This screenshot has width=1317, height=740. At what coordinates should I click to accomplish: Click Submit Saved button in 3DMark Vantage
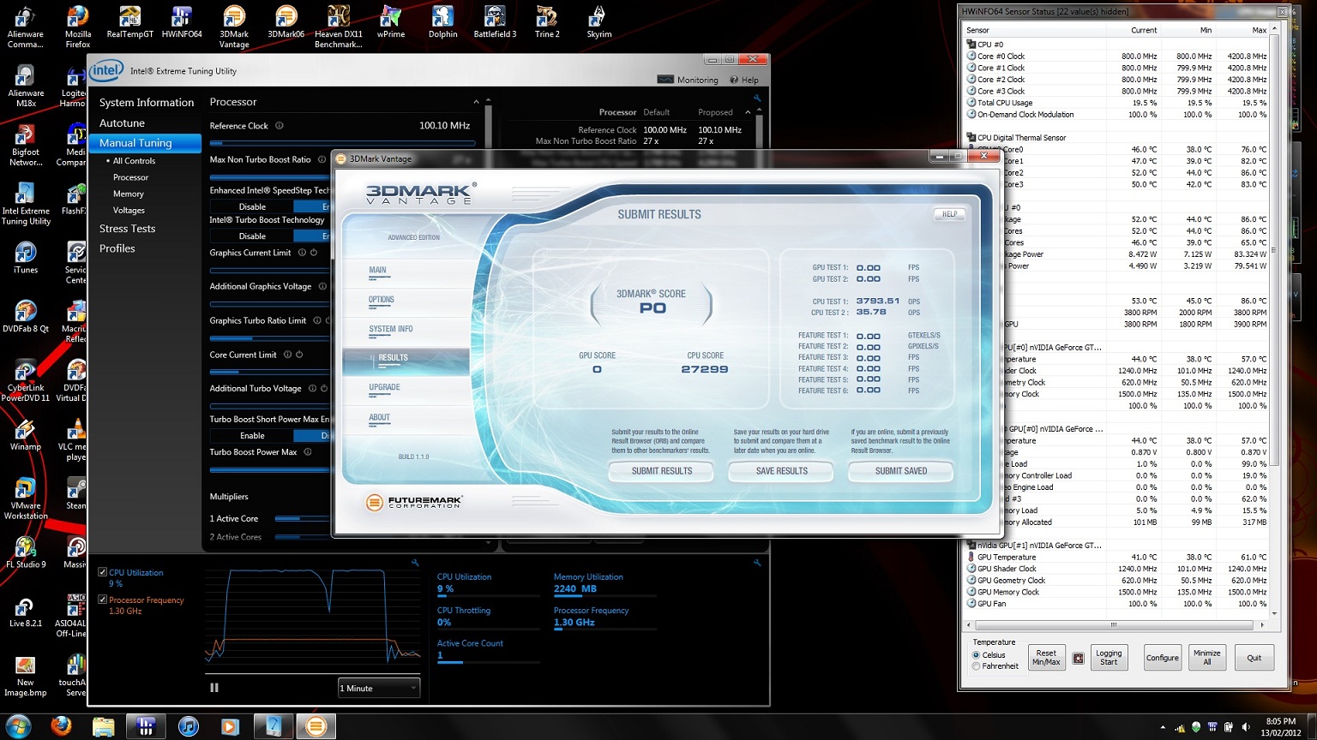tap(901, 471)
